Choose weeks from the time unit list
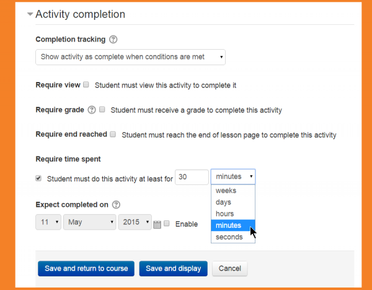The width and height of the screenshot is (372, 290). pos(226,191)
